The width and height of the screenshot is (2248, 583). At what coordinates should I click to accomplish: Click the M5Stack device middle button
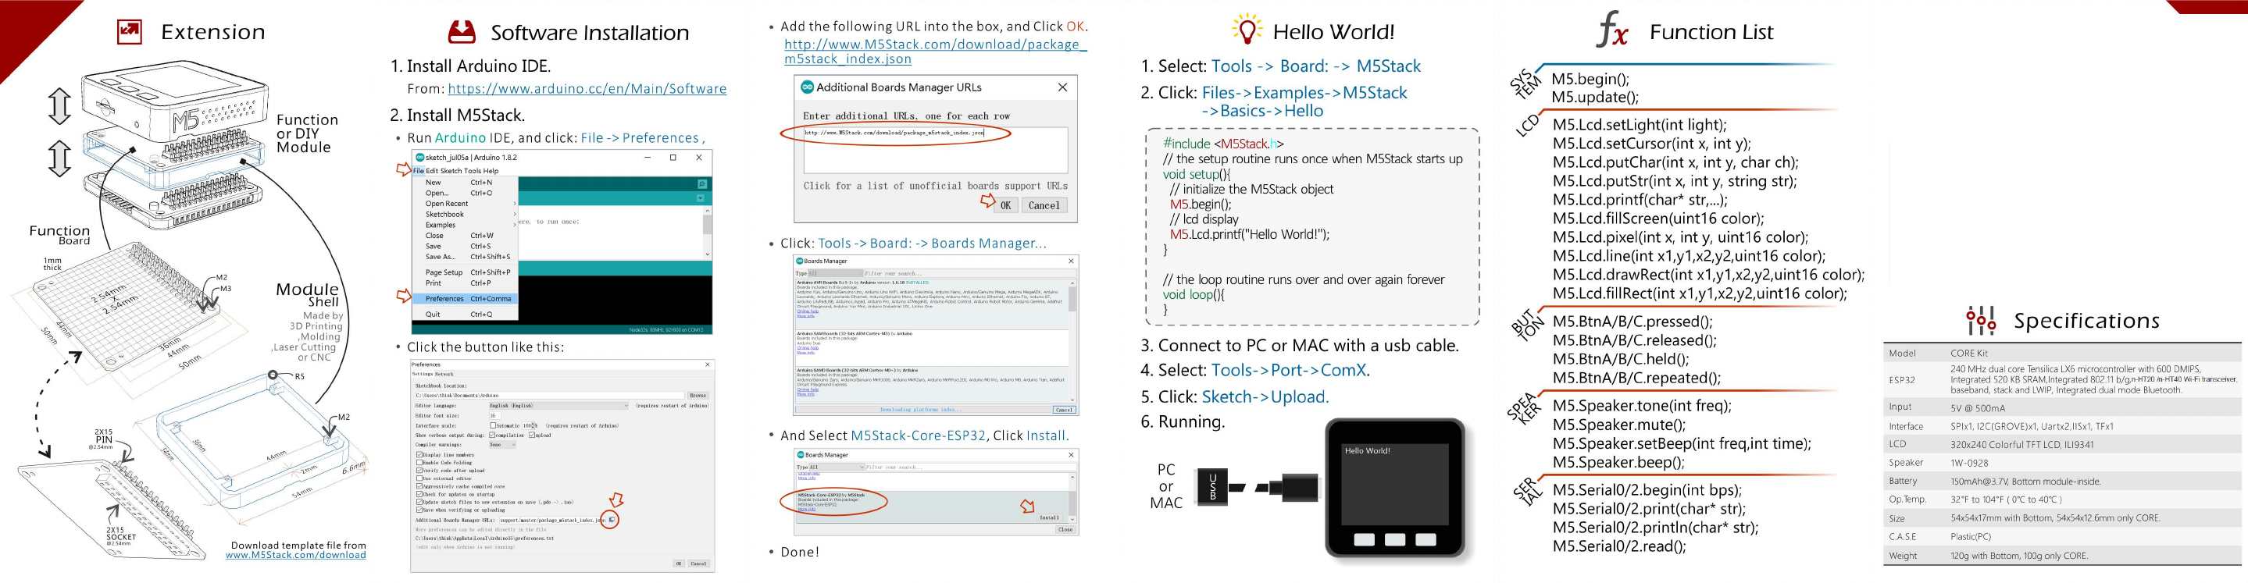pyautogui.click(x=1394, y=540)
